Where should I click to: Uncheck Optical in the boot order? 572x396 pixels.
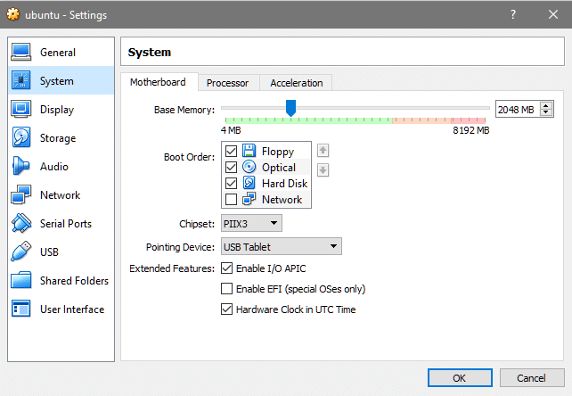click(231, 167)
